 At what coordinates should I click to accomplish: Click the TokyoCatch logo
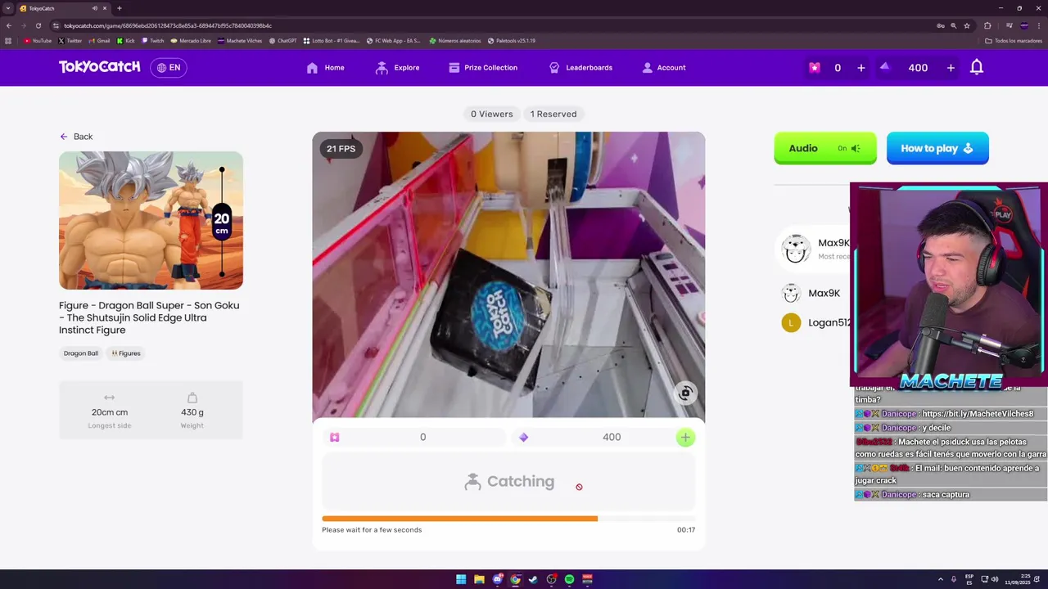(x=99, y=67)
